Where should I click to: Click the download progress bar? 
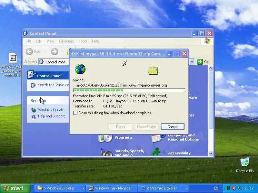(x=129, y=90)
